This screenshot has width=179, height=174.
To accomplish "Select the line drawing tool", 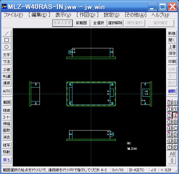I will [7, 34].
